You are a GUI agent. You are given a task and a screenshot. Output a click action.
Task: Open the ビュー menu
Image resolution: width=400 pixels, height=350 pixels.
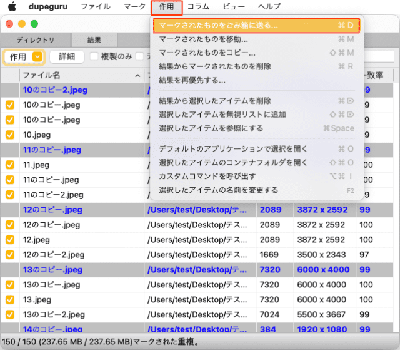pos(234,7)
